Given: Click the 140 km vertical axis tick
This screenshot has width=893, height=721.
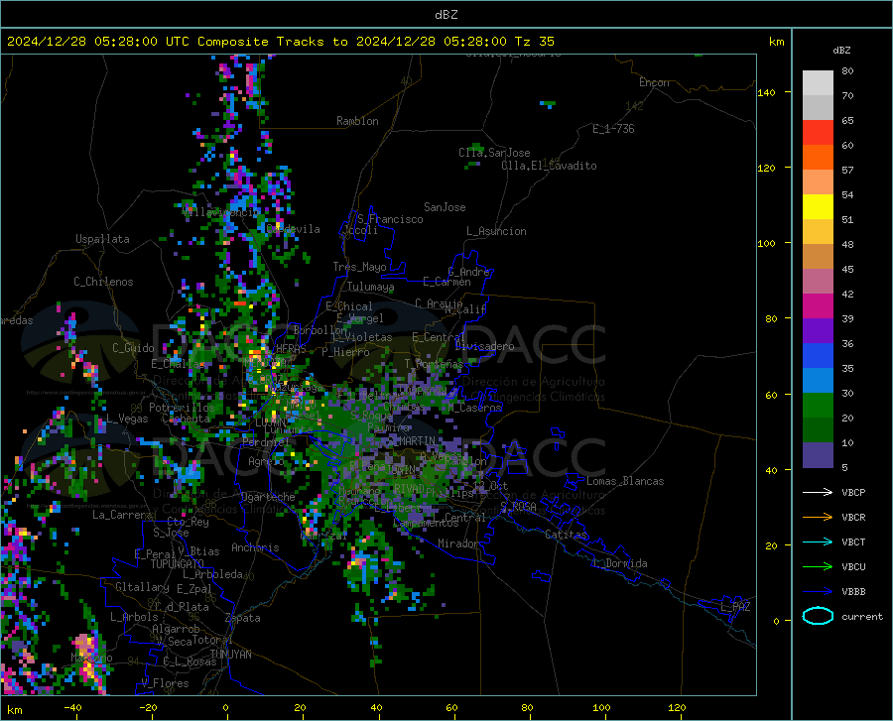Looking at the screenshot, I should click(766, 92).
